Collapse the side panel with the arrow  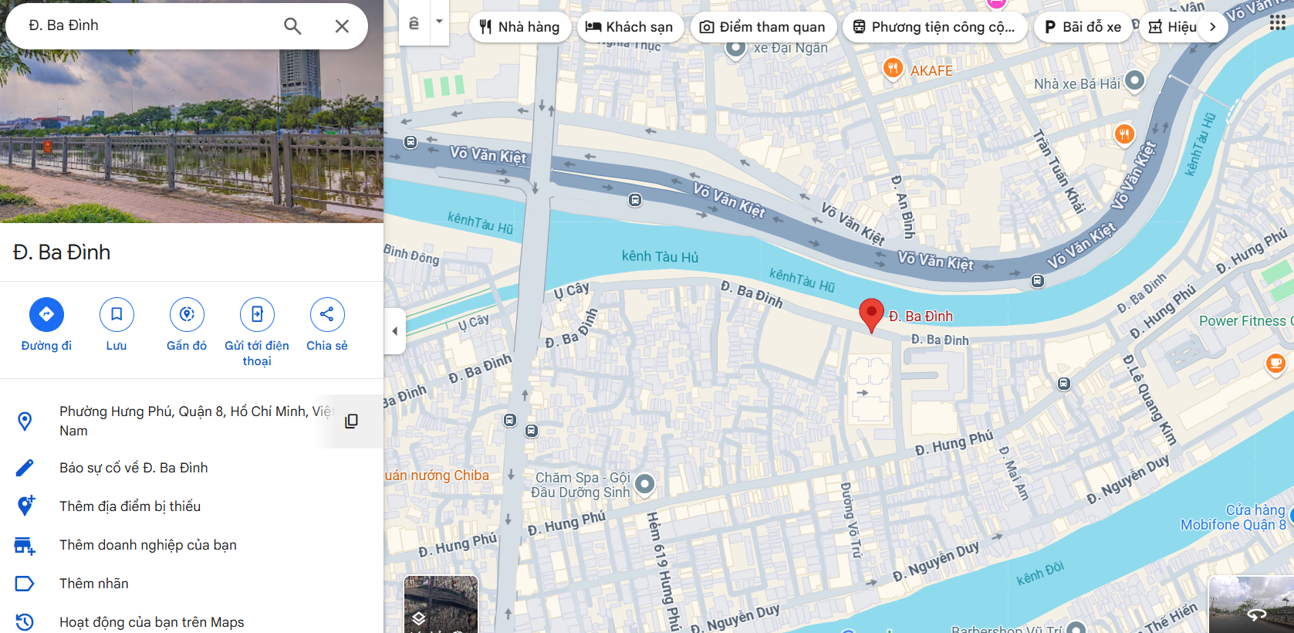pos(394,331)
